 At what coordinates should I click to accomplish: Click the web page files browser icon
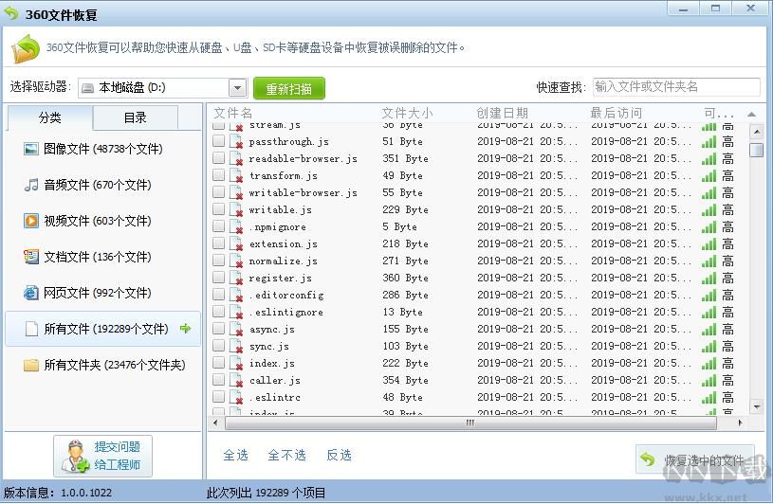tap(31, 293)
